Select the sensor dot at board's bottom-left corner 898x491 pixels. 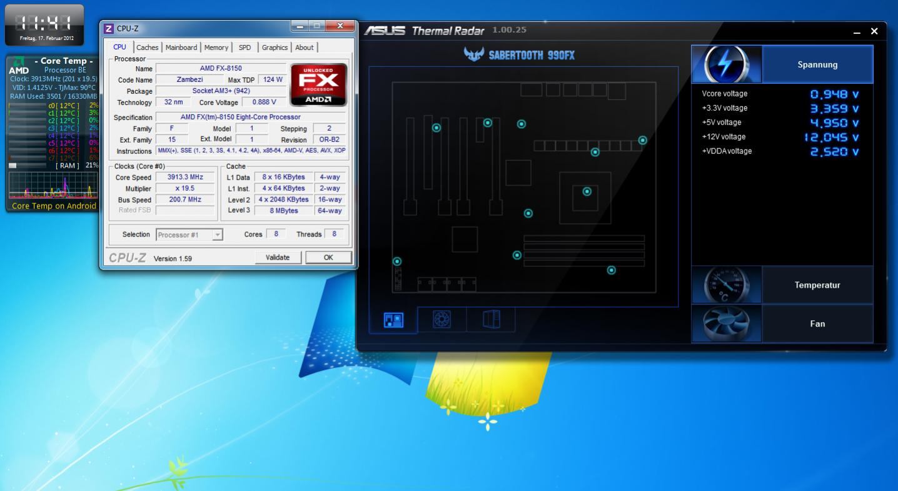[x=397, y=261]
